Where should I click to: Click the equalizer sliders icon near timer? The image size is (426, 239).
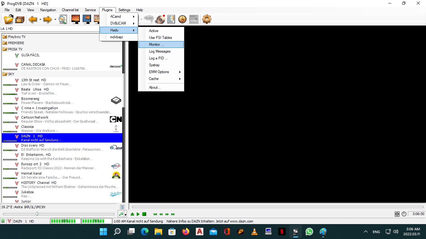coord(397,214)
